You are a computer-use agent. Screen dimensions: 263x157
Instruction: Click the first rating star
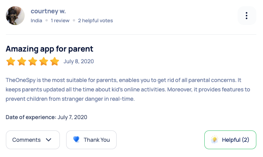(11, 62)
